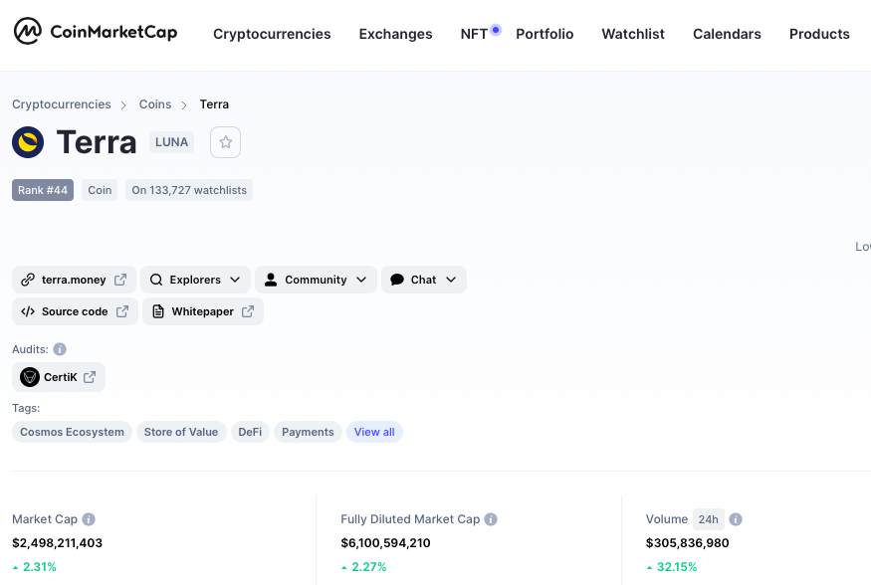Click external link icon on terra.money
The height and width of the screenshot is (585, 871).
click(120, 280)
